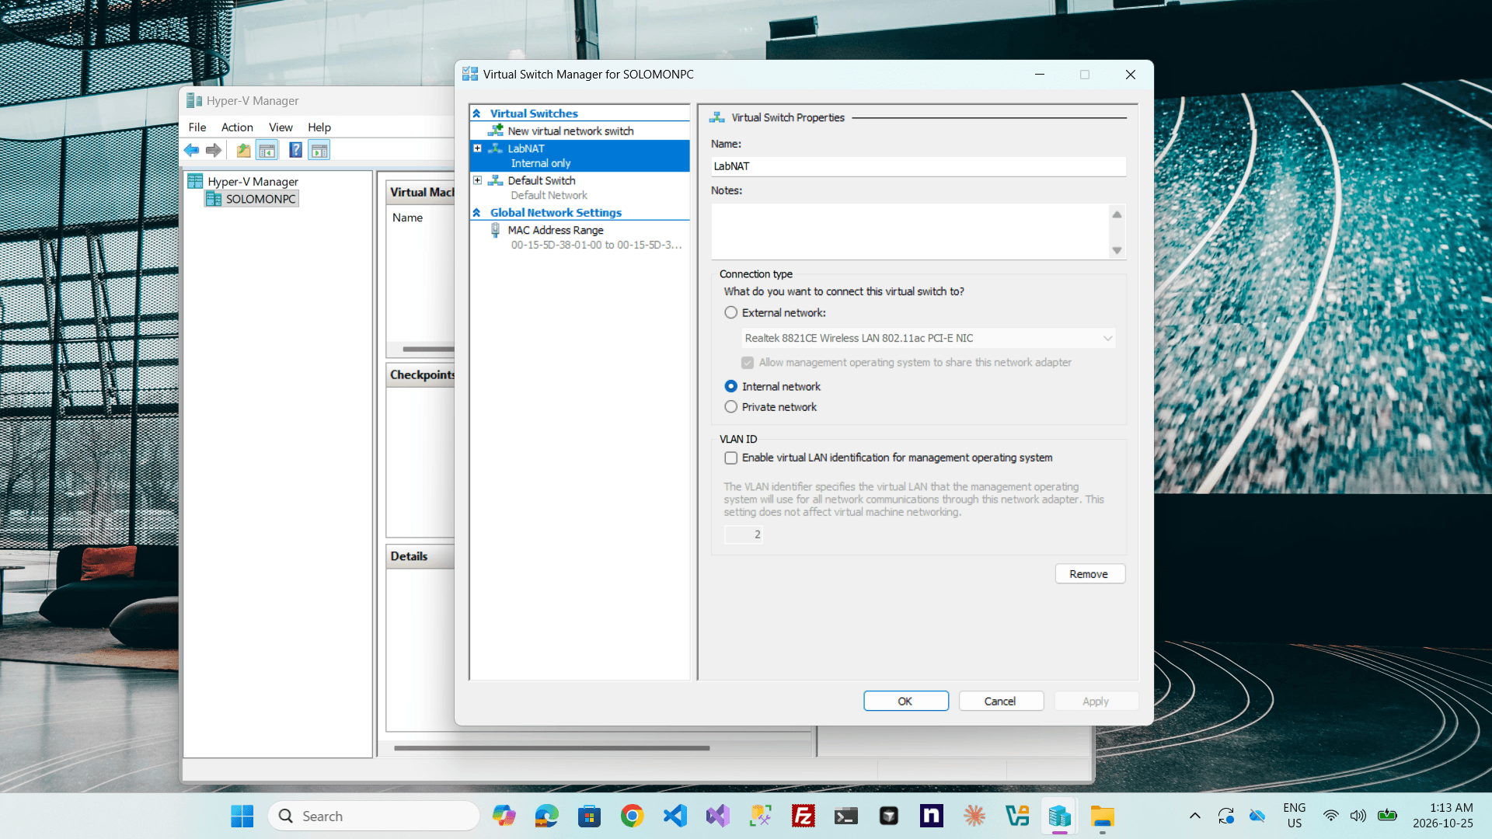The height and width of the screenshot is (839, 1492).
Task: Click Show/Hide Action Pane toolbar icon
Action: tap(319, 150)
